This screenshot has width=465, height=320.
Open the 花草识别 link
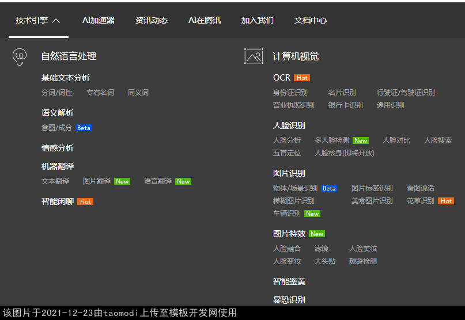point(420,200)
